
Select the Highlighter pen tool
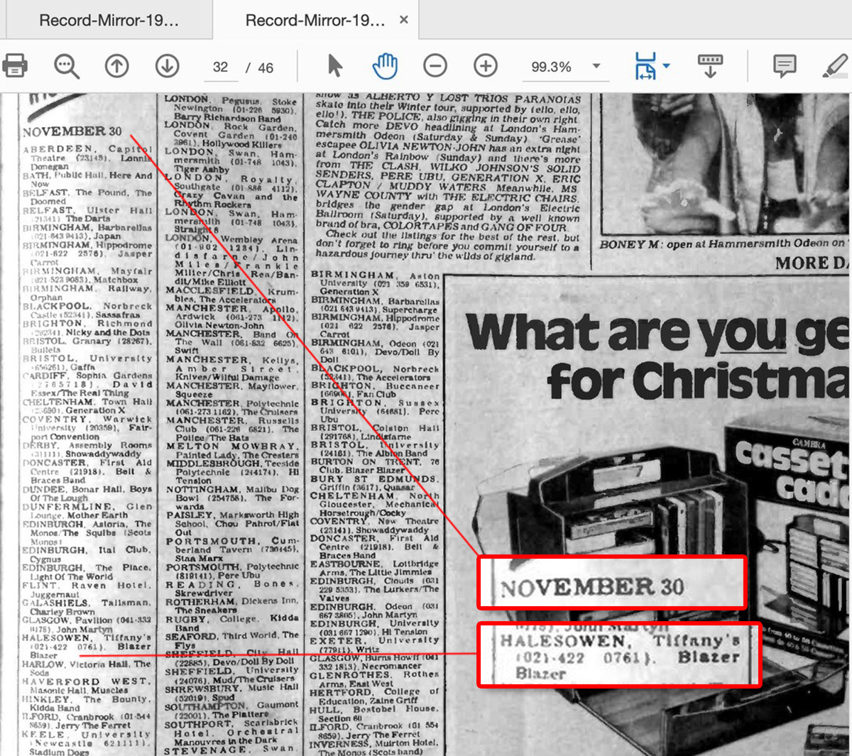click(835, 67)
